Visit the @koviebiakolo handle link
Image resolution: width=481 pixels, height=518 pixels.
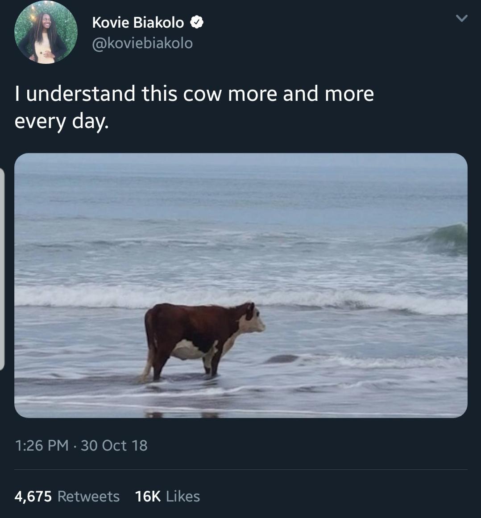tap(142, 43)
